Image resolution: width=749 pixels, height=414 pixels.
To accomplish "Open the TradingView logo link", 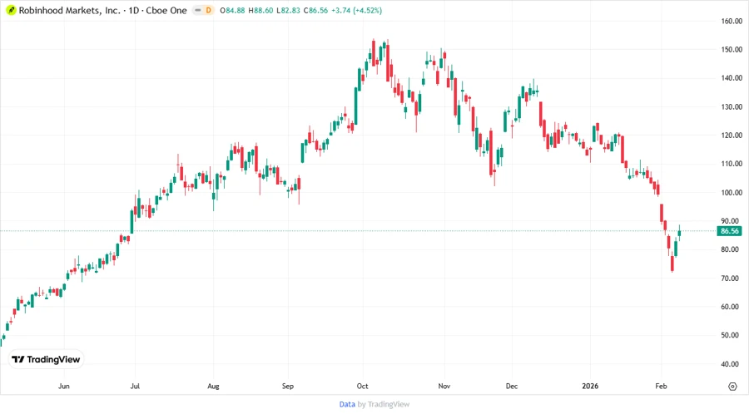I will point(47,359).
